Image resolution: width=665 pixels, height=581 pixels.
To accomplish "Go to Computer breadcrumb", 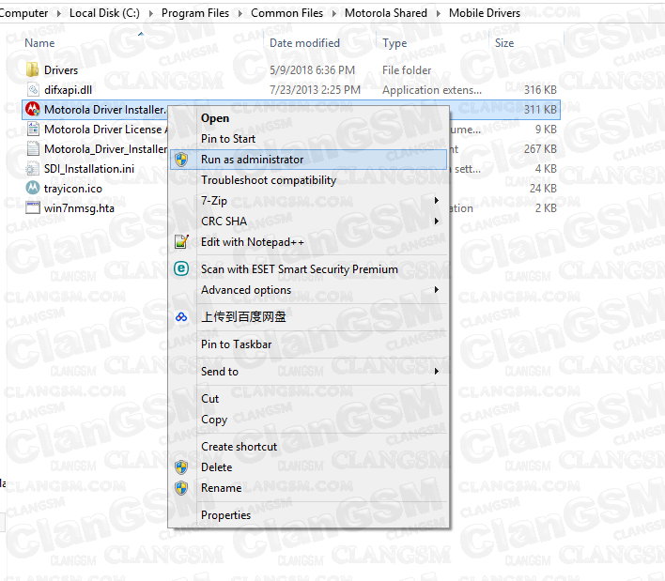I will click(23, 13).
